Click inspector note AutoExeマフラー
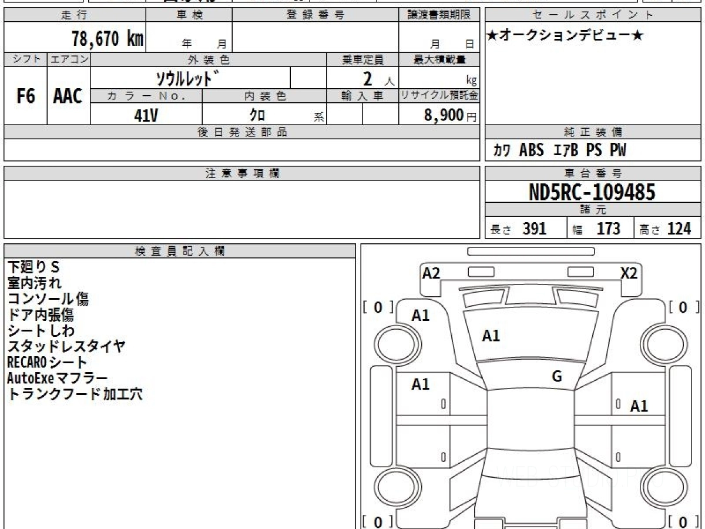705x529 pixels. 58,378
